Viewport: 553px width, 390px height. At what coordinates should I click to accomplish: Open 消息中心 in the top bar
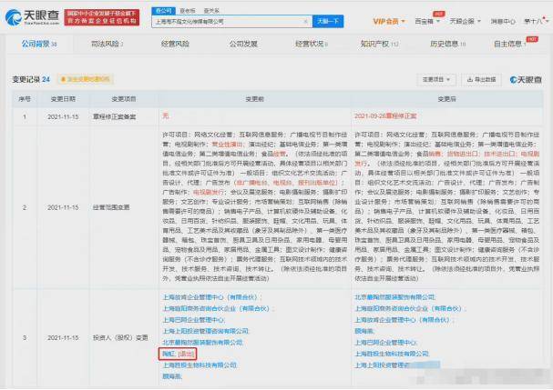click(502, 18)
